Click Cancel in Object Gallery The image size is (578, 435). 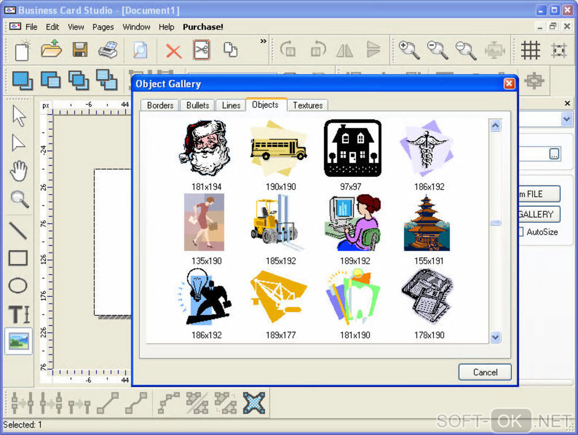(485, 372)
